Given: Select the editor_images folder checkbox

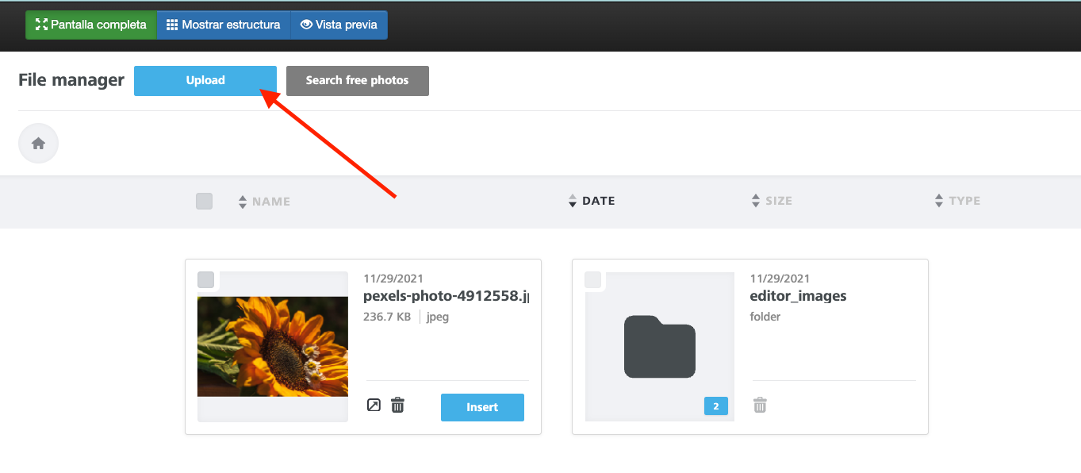Looking at the screenshot, I should click(x=593, y=279).
